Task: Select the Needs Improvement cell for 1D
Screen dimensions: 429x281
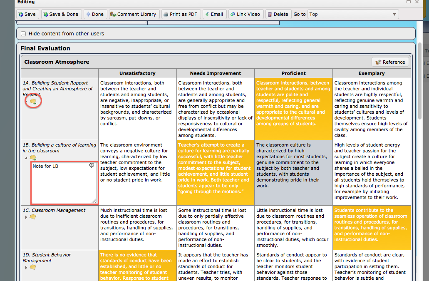Action: 216,266
